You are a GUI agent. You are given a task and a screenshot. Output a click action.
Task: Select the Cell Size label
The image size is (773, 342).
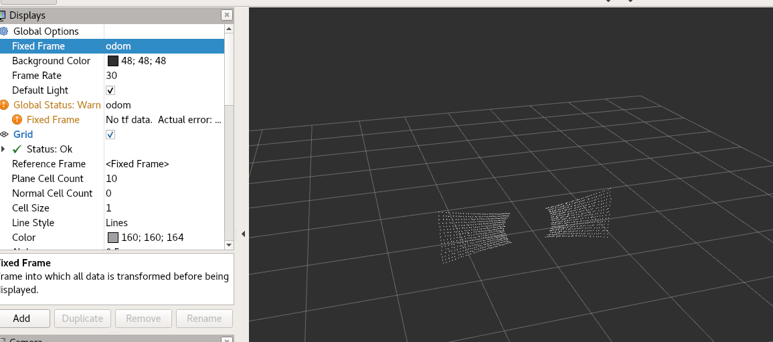(x=31, y=208)
